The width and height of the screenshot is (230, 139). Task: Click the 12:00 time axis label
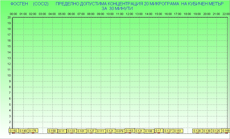[129, 14]
